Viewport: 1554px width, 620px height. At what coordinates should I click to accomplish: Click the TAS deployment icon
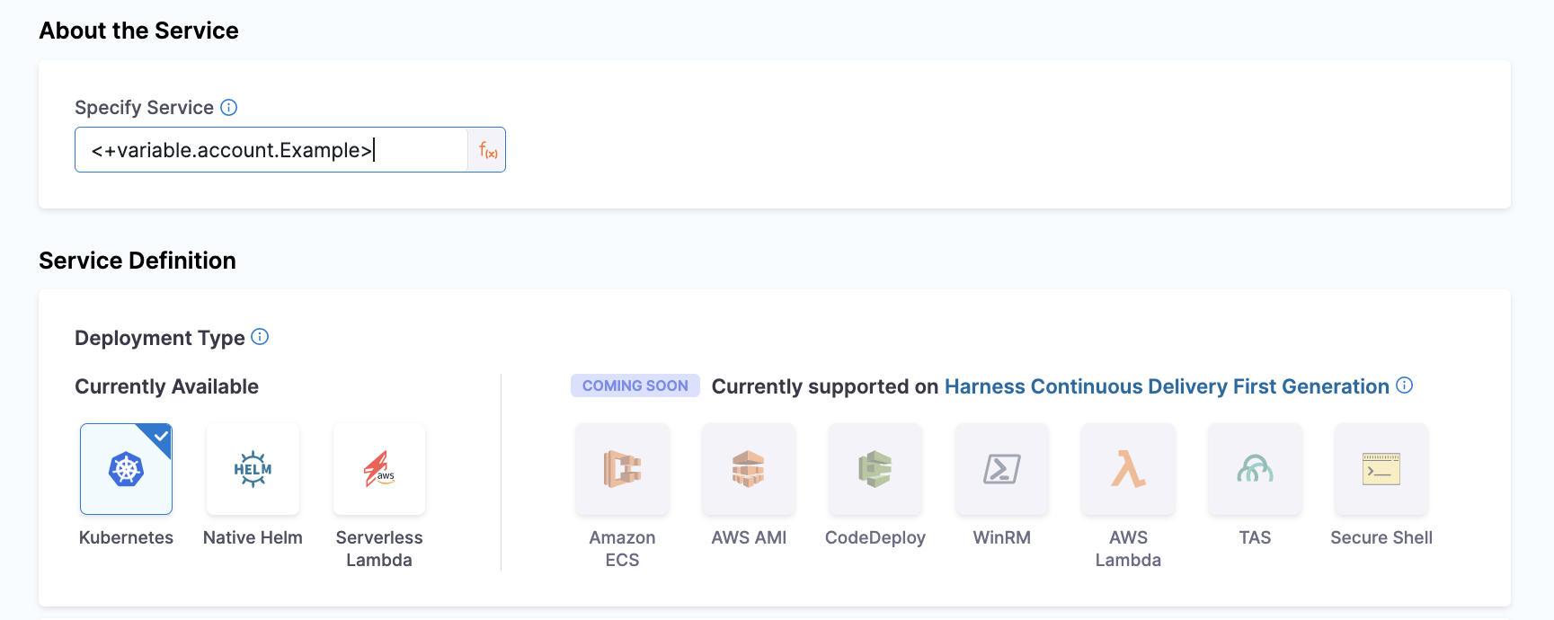(x=1255, y=469)
